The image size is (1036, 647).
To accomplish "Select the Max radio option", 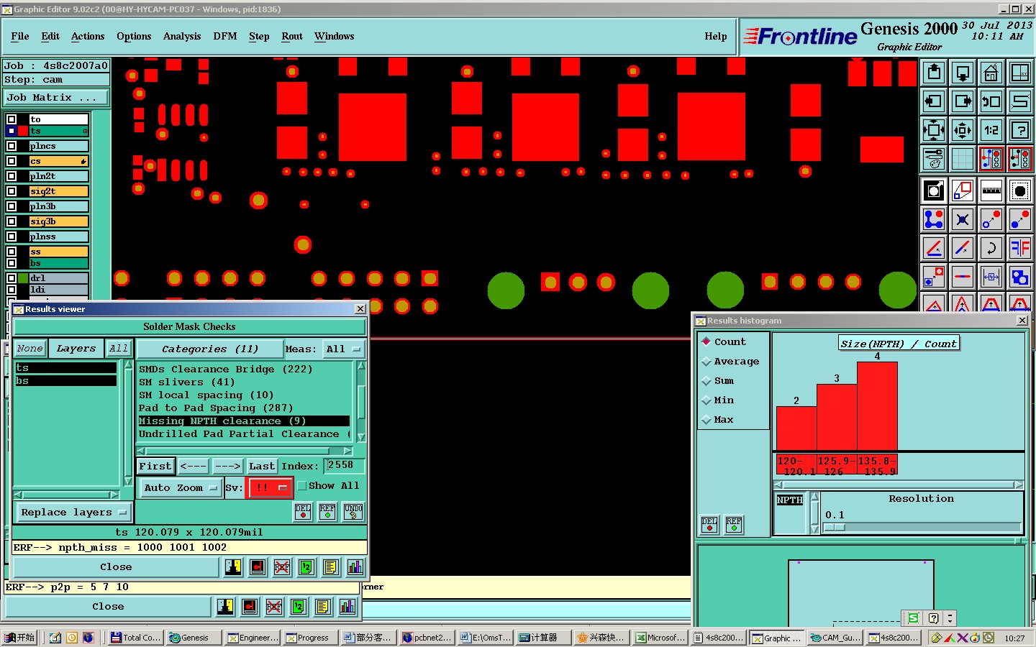I will coord(706,420).
